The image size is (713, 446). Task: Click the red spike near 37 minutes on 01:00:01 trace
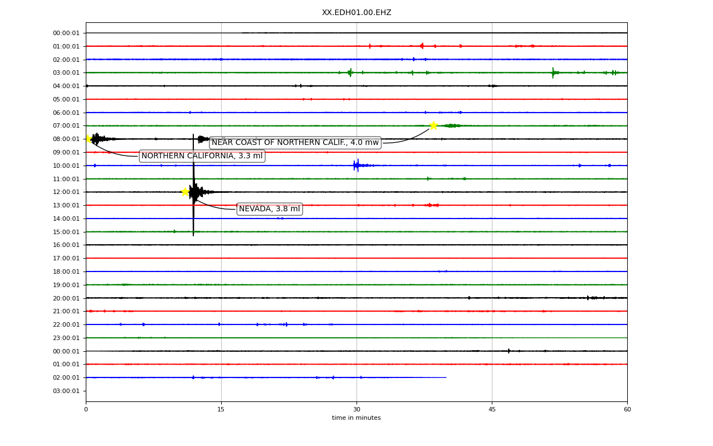[x=422, y=46]
